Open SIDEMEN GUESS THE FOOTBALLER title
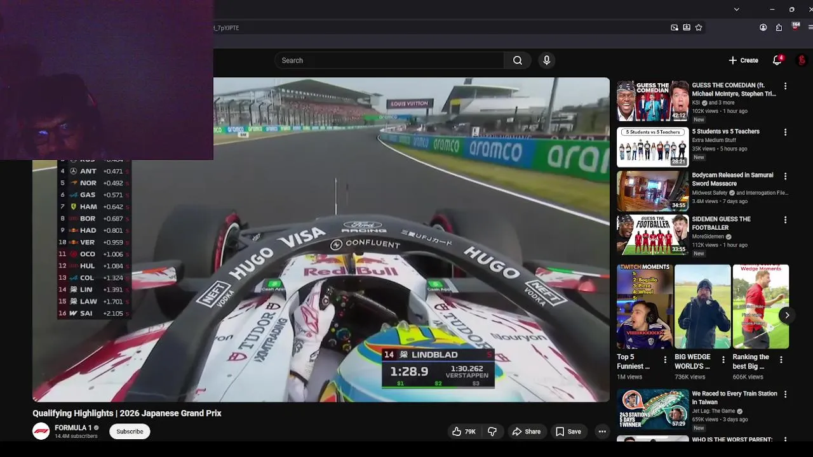813x457 pixels. tap(721, 223)
